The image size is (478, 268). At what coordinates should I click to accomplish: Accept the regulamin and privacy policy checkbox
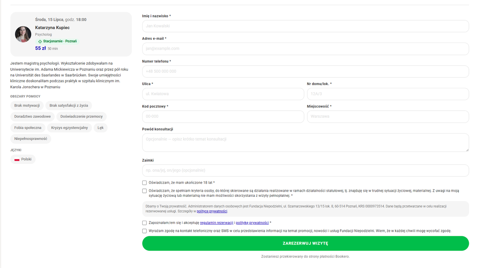click(x=144, y=223)
